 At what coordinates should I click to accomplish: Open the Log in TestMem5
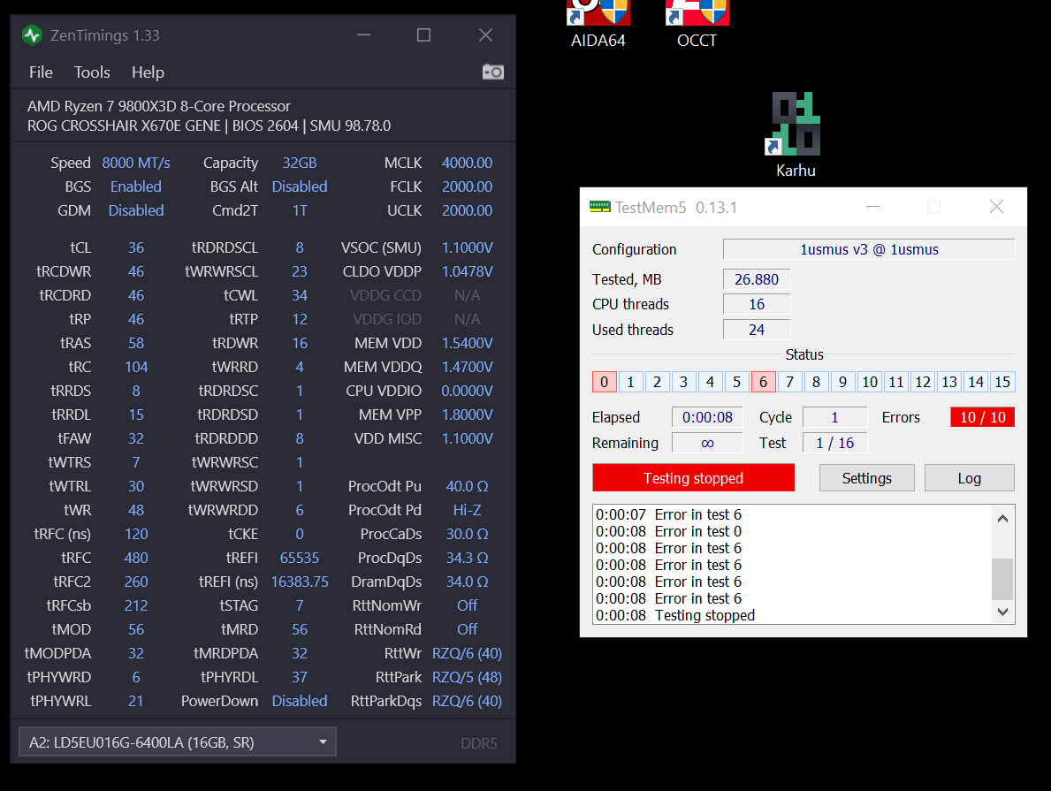tap(969, 478)
